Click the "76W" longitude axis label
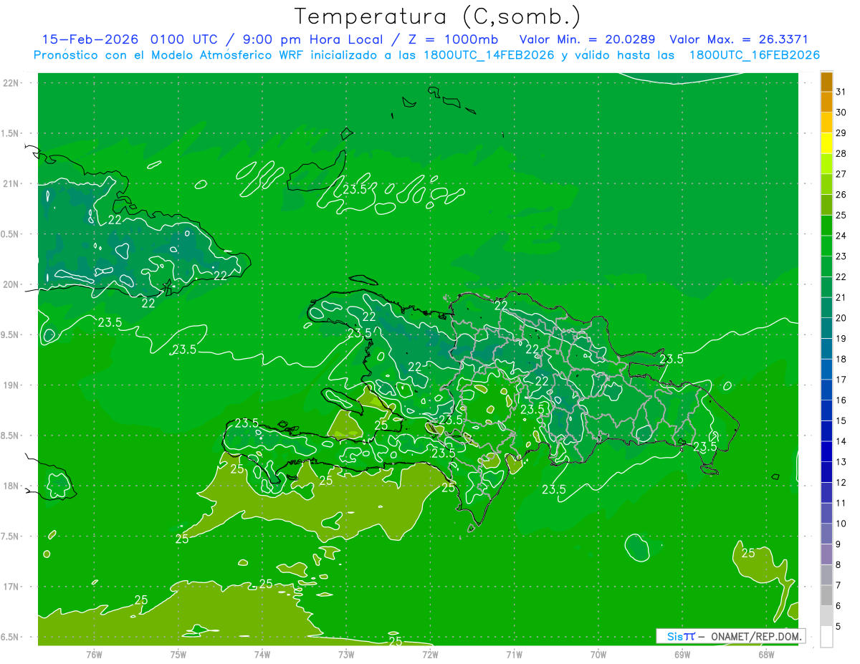The height and width of the screenshot is (664, 860). [x=94, y=654]
